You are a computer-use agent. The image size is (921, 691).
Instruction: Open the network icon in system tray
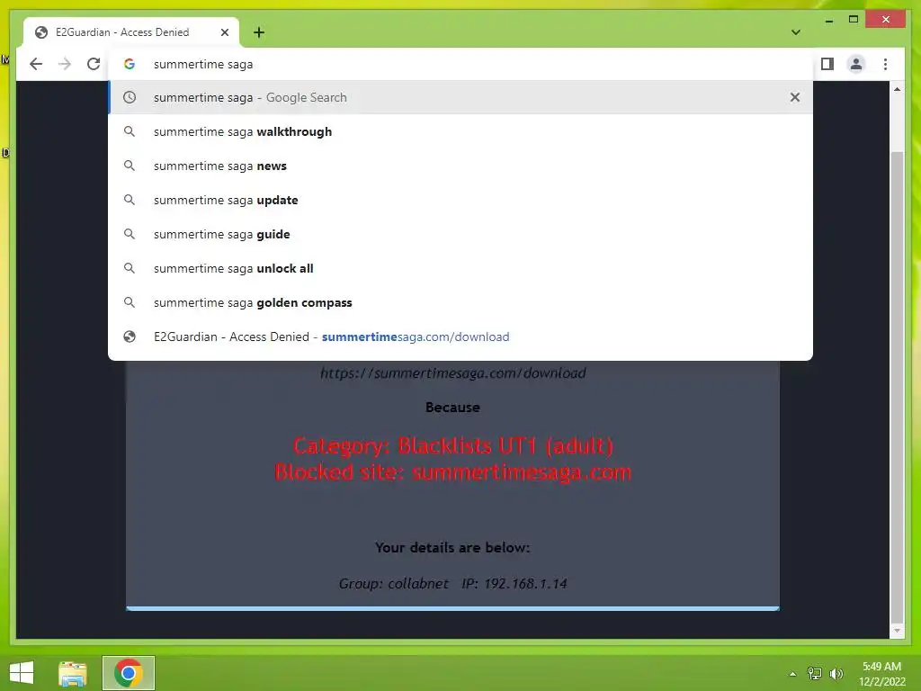pyautogui.click(x=814, y=674)
